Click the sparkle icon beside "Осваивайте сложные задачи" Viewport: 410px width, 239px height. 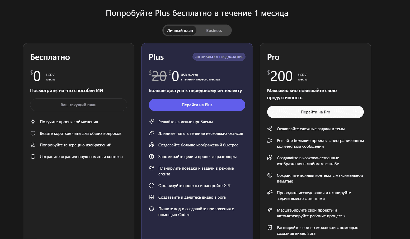270,129
